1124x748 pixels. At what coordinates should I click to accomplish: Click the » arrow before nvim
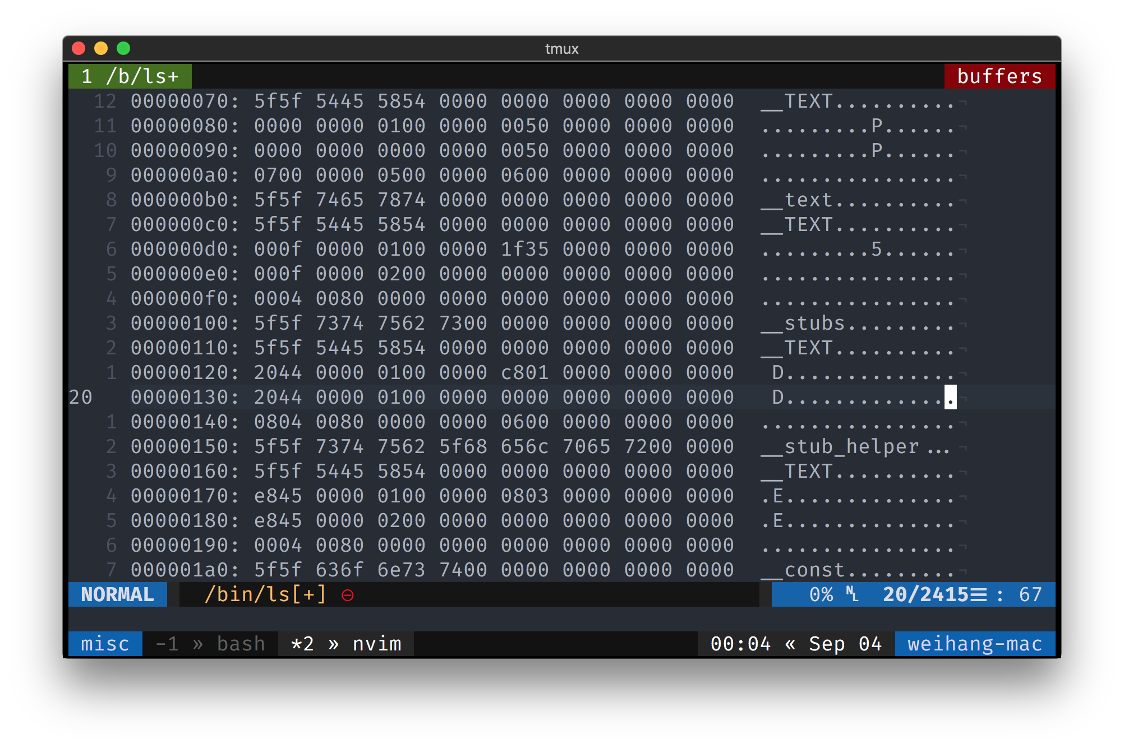tap(333, 644)
